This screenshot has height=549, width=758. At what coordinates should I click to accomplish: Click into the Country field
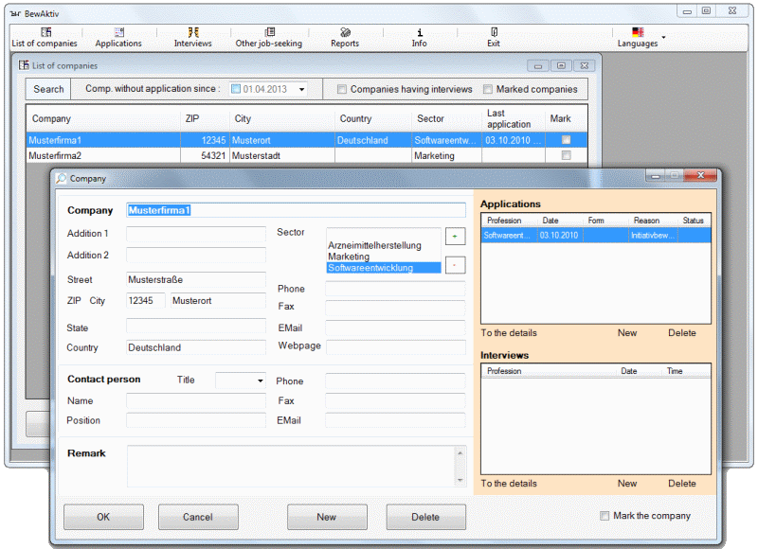(196, 347)
